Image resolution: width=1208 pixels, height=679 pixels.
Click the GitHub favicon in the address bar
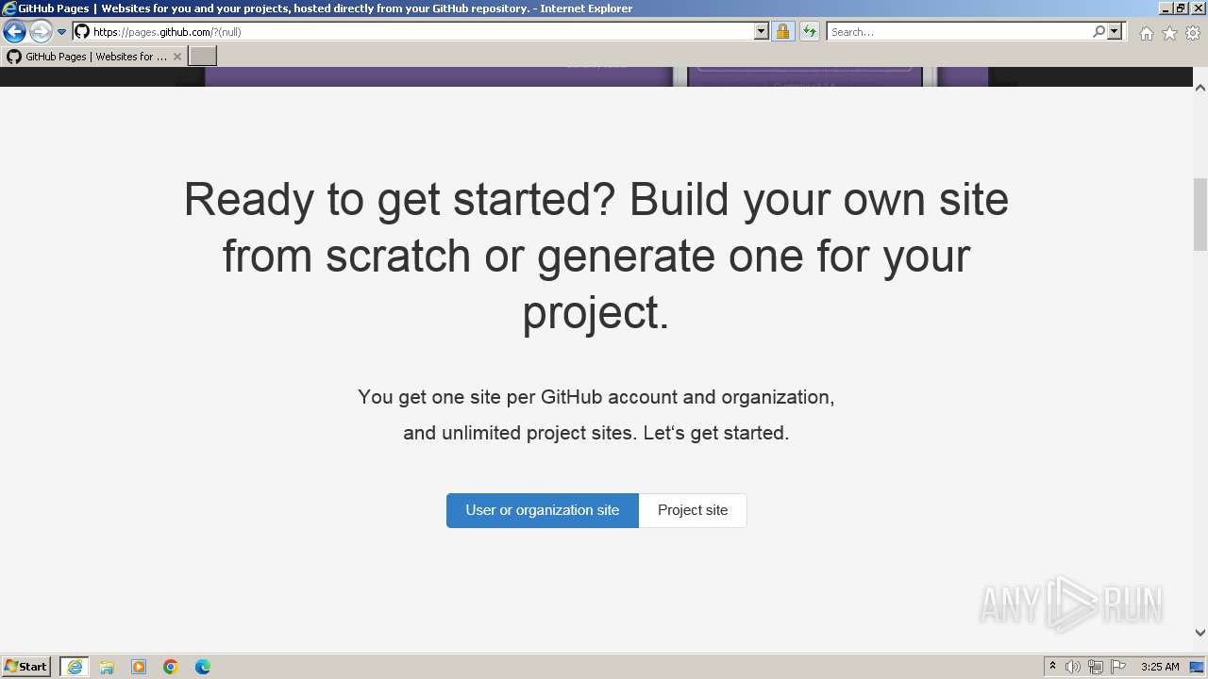82,31
